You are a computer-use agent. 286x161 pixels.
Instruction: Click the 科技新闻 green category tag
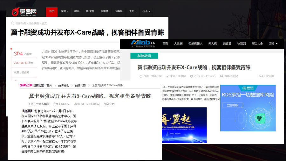tap(144, 56)
